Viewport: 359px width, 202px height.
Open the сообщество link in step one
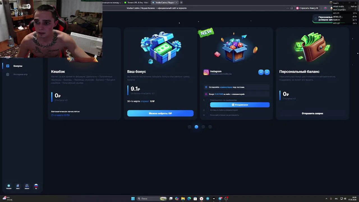point(231,100)
